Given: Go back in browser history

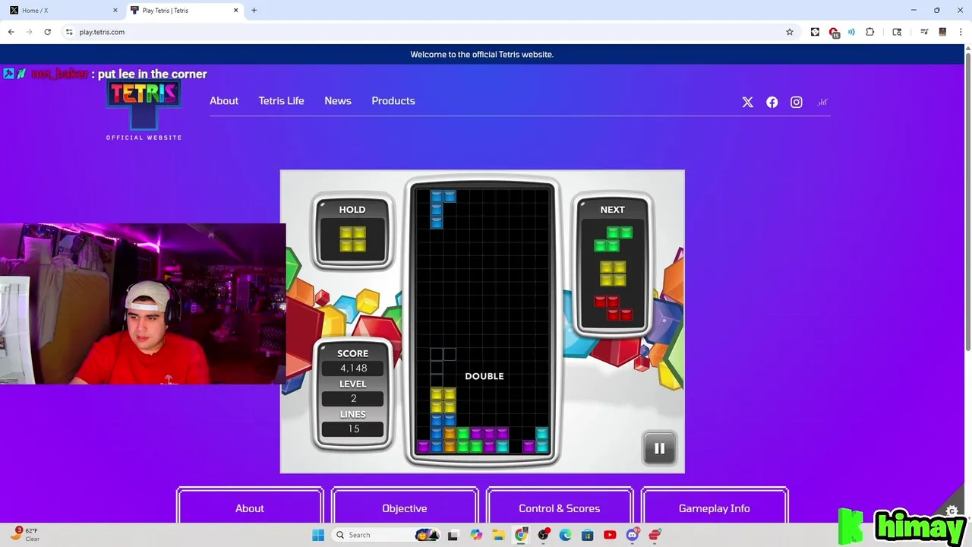Looking at the screenshot, I should 11,32.
